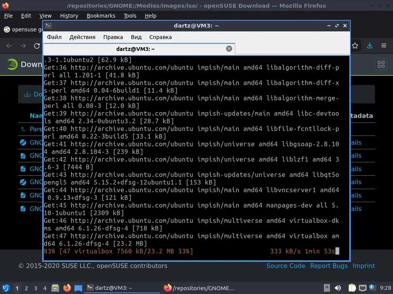
Task: Click the download icon in page toolbar
Action: [x=27, y=94]
